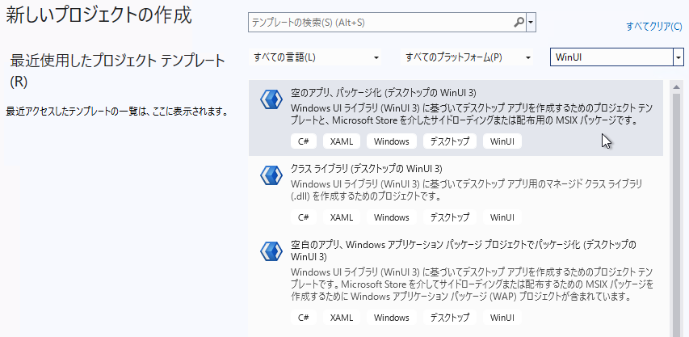Screen dimensions: 689x337
Task: Open the すべての言語(L) dropdown
Action: point(316,57)
